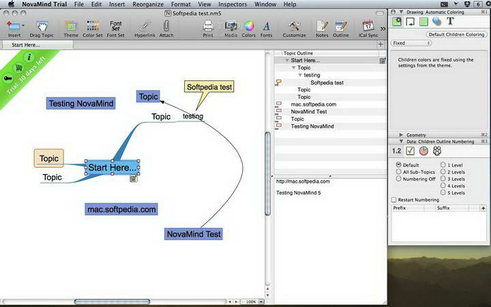
Task: Select 2 Levels radio button
Action: coord(443,172)
